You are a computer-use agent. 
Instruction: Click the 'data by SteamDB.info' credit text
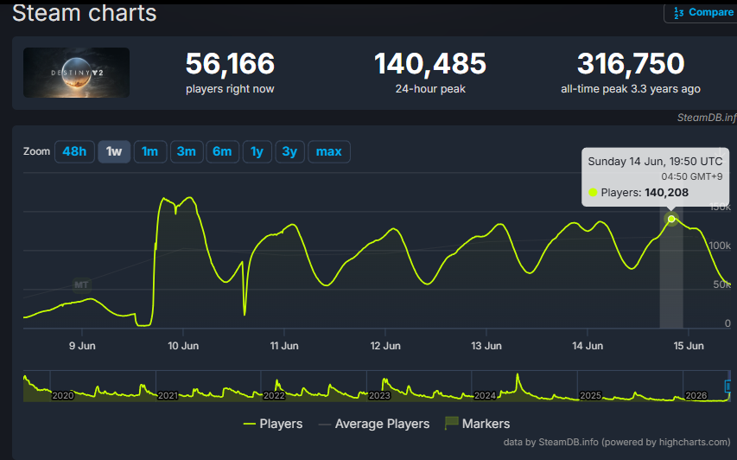coord(617,442)
